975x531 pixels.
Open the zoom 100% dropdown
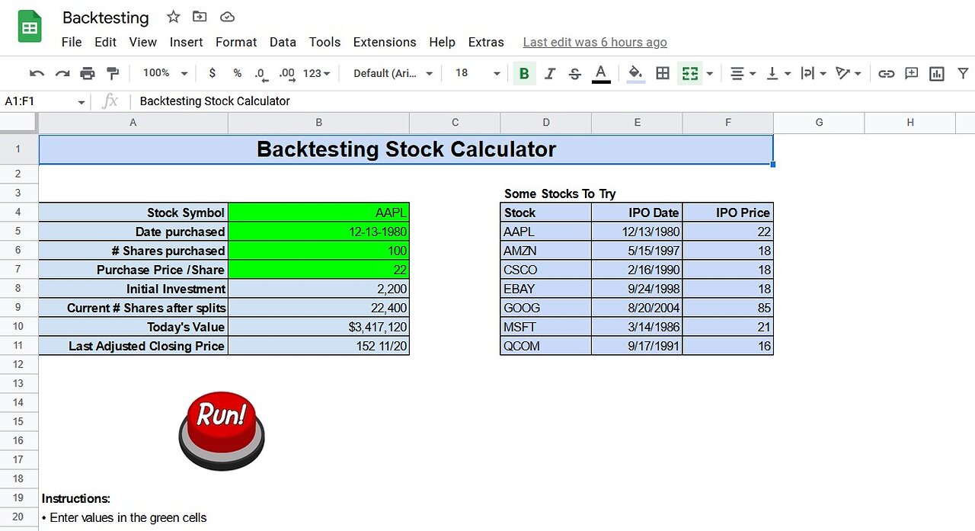tap(165, 73)
